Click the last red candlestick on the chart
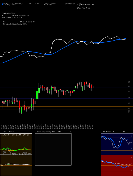Image resolution: width=133 pixels, height=176 pixels. [x=93, y=87]
